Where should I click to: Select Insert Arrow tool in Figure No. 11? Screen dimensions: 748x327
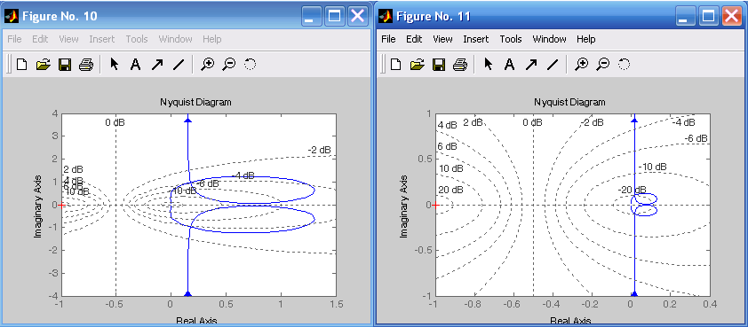click(531, 65)
